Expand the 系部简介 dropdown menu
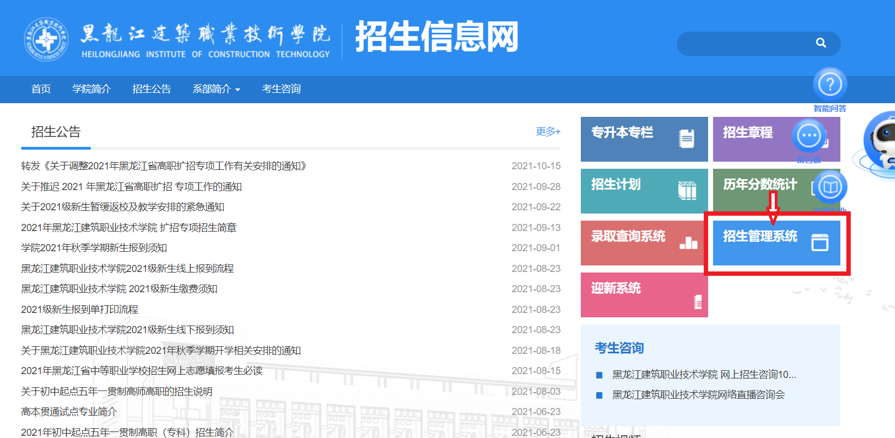This screenshot has height=438, width=895. tap(216, 89)
